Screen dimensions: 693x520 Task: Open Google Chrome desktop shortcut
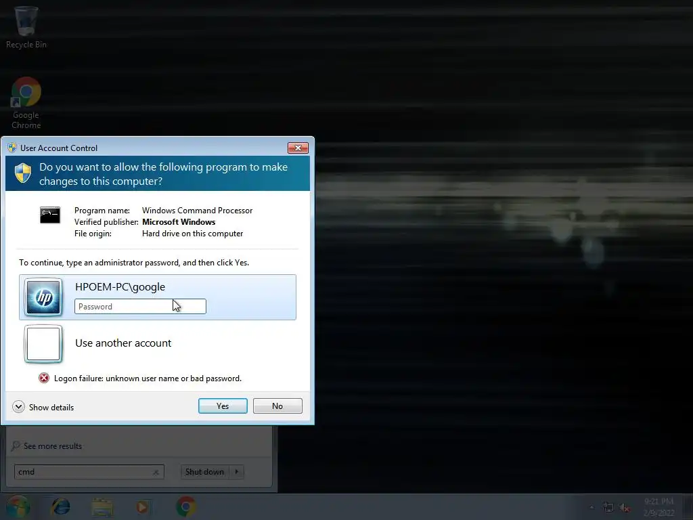(x=26, y=103)
